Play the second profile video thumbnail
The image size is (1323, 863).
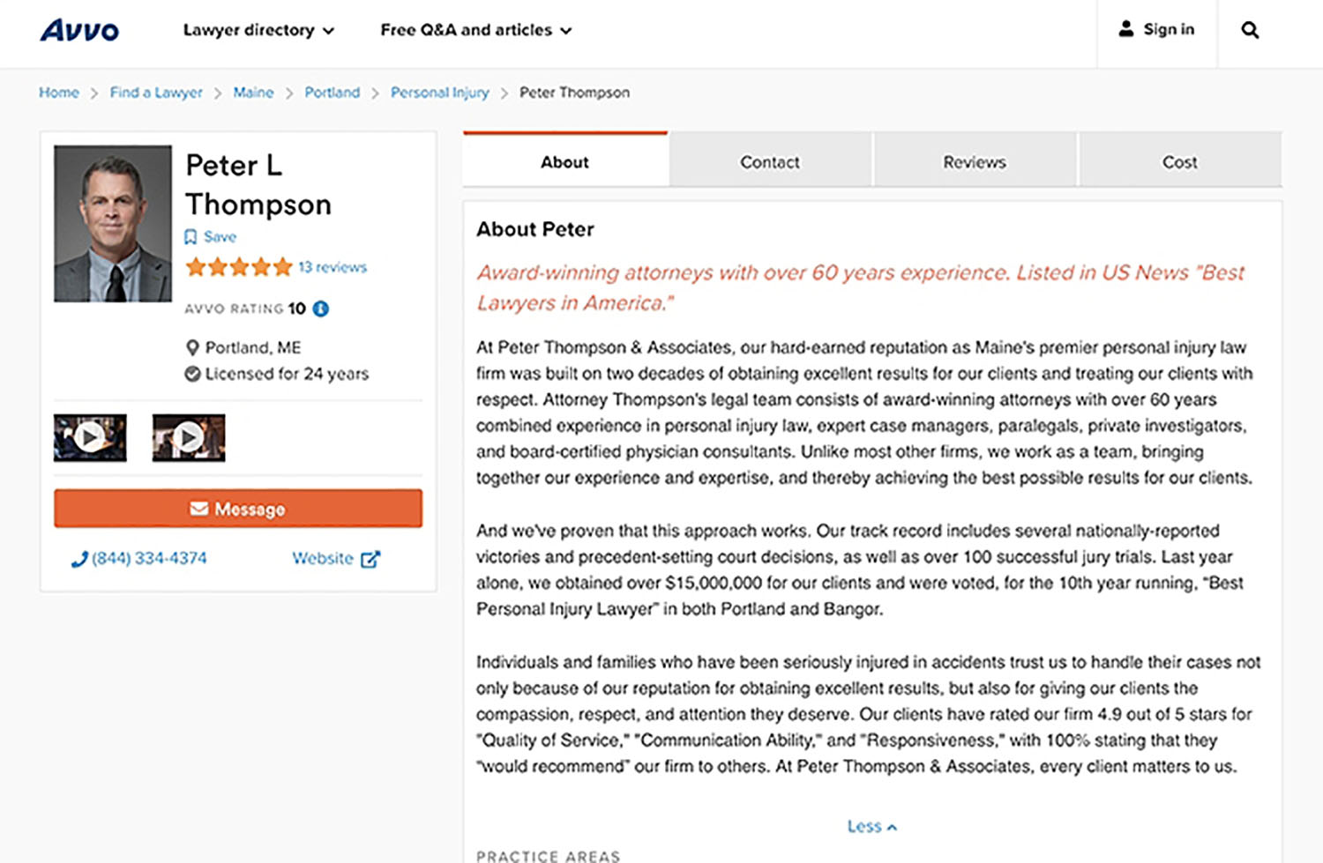189,437
